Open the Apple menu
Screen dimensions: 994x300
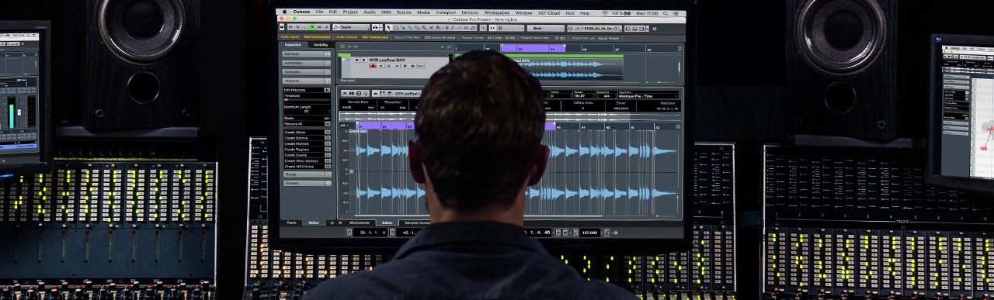click(284, 12)
